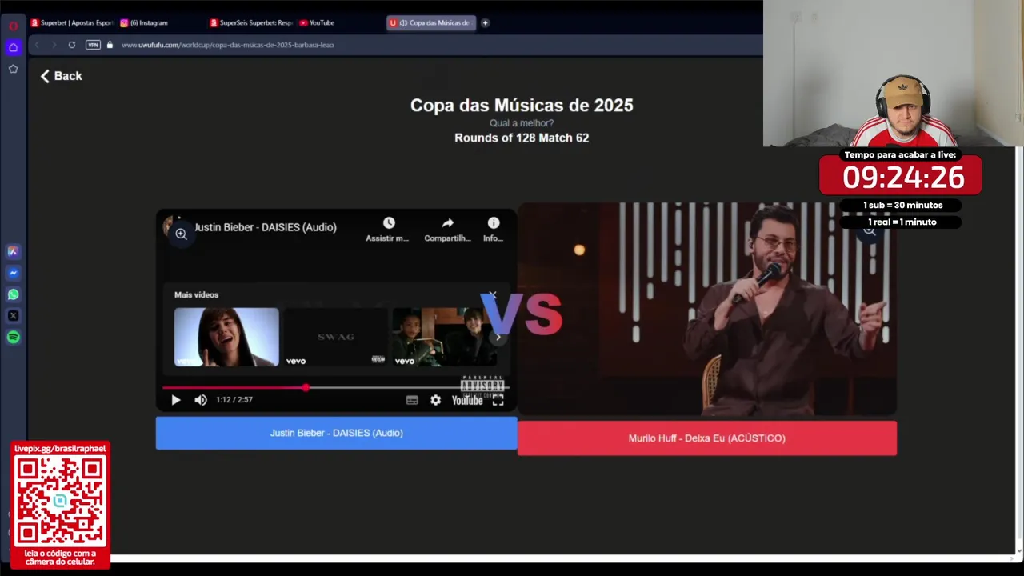The image size is (1024, 576).
Task: Switch to the YouTube tab
Action: point(317,22)
